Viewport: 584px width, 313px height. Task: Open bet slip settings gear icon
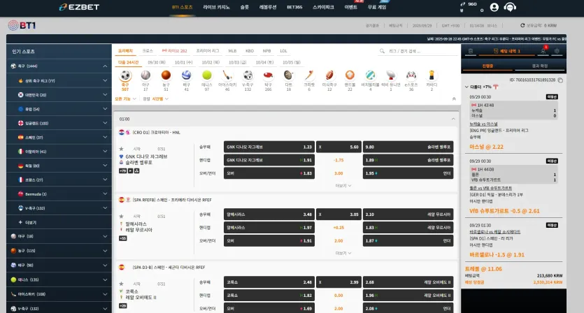click(557, 51)
